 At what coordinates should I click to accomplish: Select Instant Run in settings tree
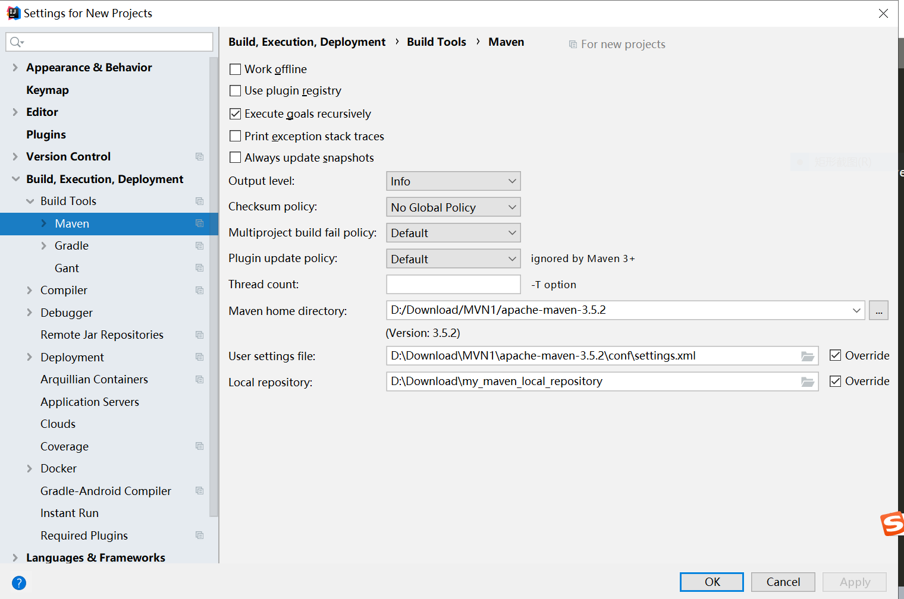(x=70, y=513)
